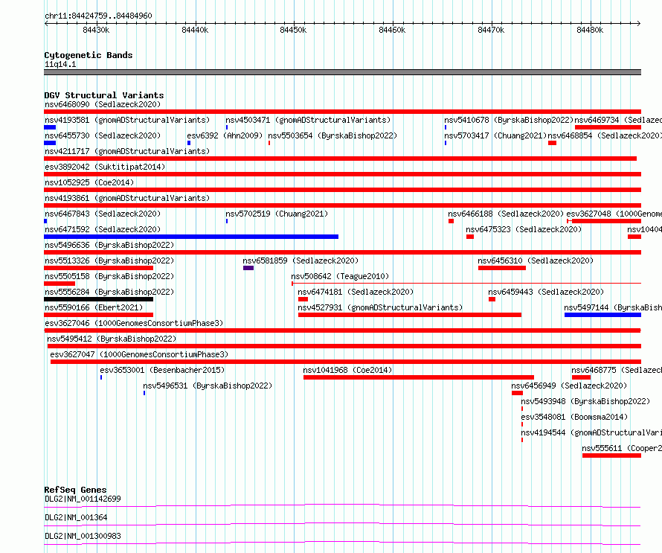
Task: Click the 84470k ruler position marker
Action: click(x=491, y=30)
